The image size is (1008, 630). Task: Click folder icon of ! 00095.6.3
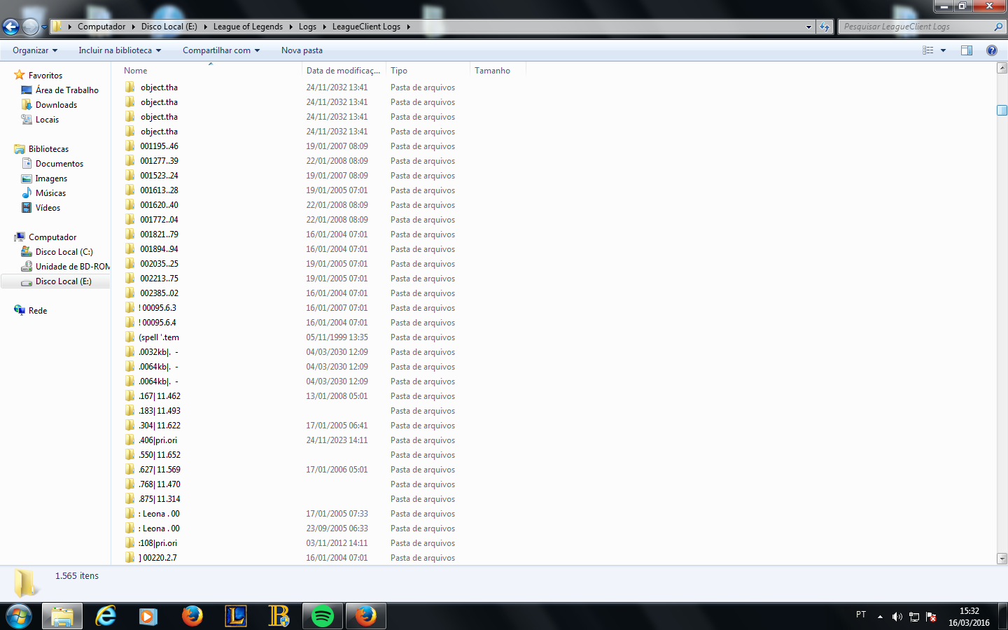pyautogui.click(x=129, y=308)
